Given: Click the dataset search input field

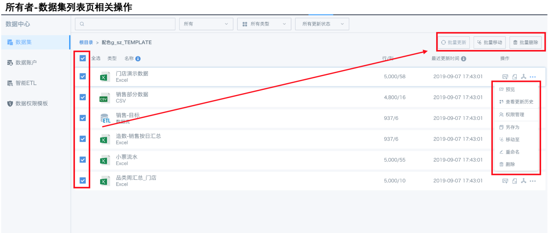Looking at the screenshot, I should click(125, 24).
